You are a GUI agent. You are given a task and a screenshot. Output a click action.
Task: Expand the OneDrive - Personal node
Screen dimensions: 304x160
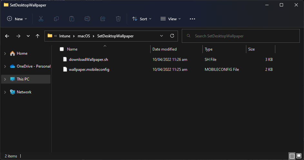(x=5, y=66)
